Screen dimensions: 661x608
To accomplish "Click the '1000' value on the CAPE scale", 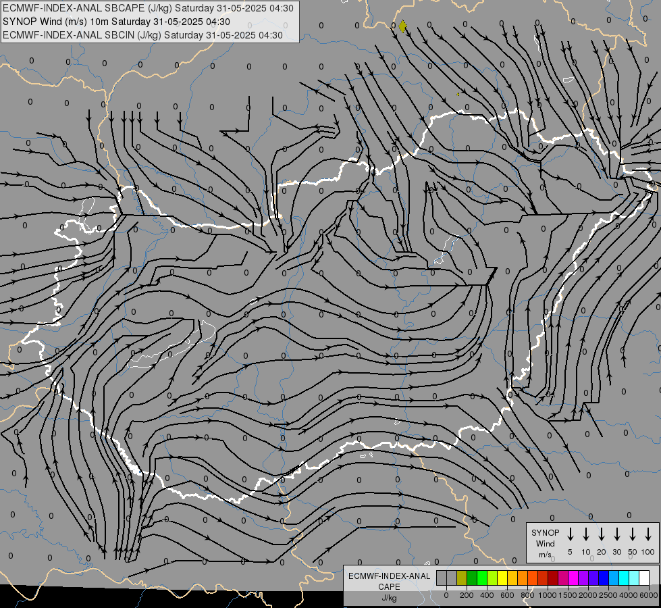I will 547,595.
